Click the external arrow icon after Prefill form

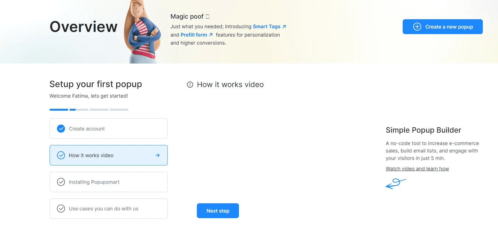click(x=211, y=35)
